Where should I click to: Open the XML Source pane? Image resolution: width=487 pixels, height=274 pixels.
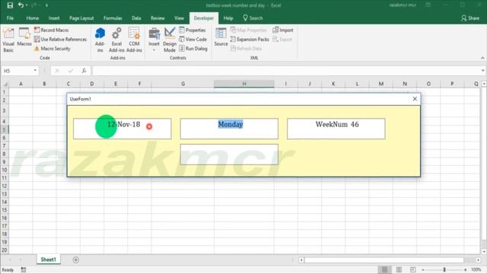tap(221, 37)
